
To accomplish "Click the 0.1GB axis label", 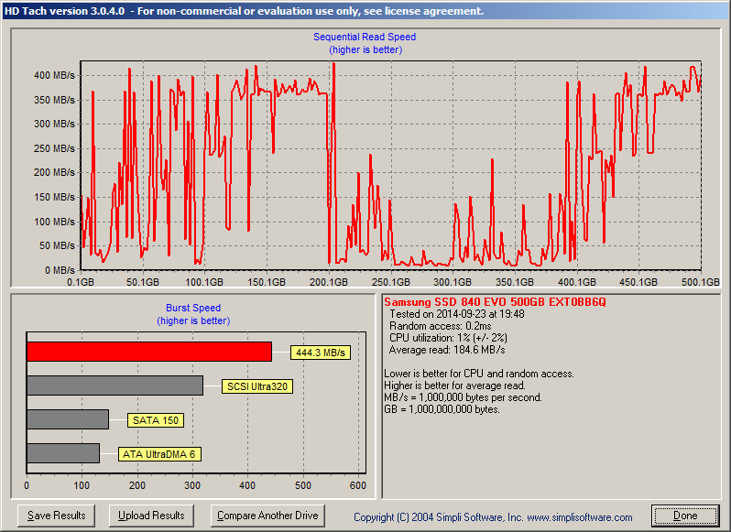I will [81, 282].
